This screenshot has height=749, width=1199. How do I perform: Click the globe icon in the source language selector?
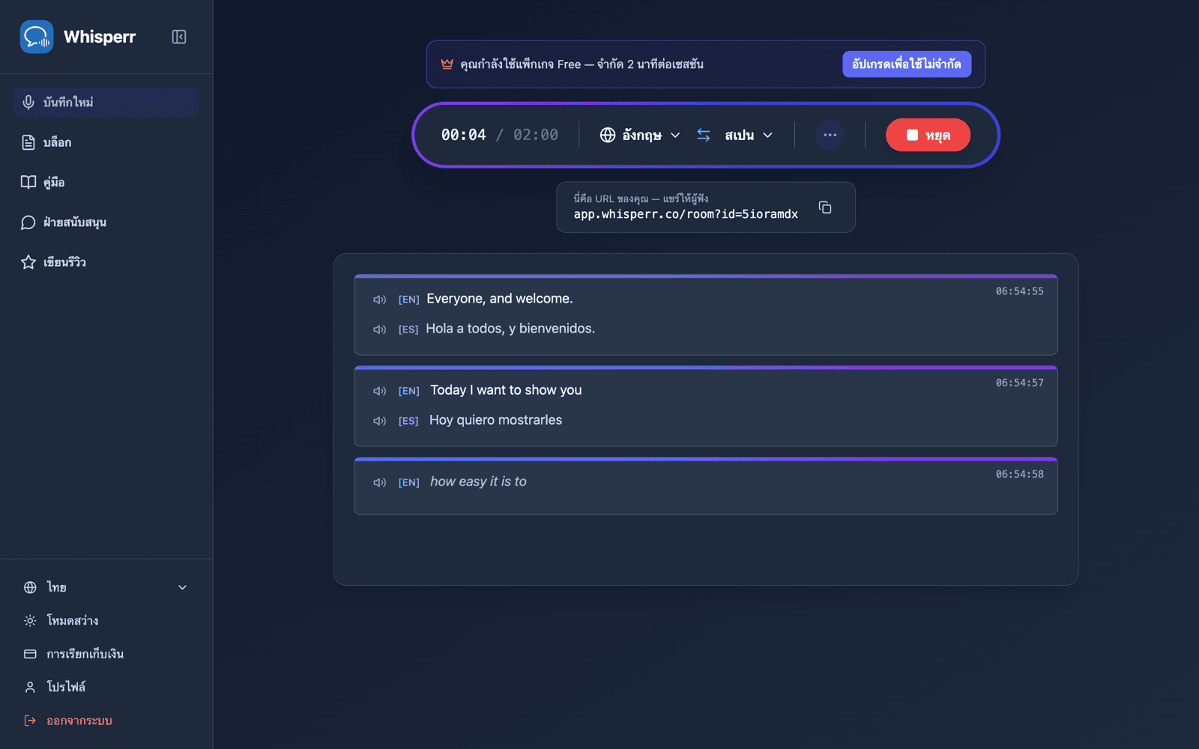(608, 135)
